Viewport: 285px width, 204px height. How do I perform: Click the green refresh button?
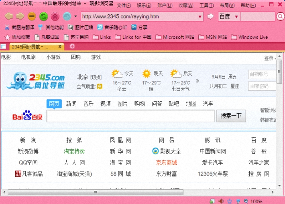(44, 16)
